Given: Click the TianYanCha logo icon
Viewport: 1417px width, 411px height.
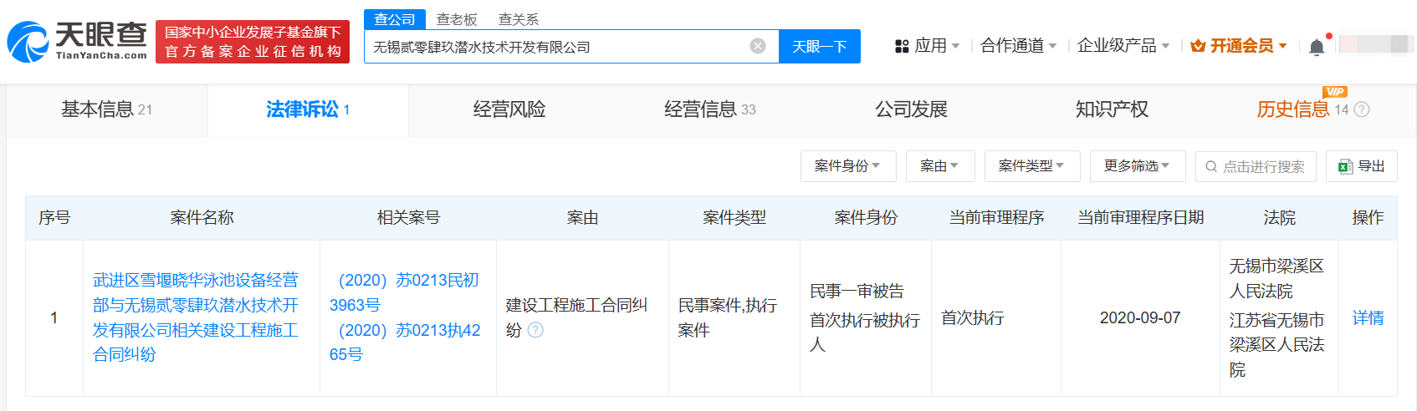Looking at the screenshot, I should pos(28,42).
